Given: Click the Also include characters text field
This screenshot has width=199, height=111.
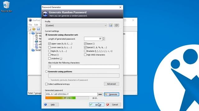Looking at the screenshot, I should click(x=84, y=67).
